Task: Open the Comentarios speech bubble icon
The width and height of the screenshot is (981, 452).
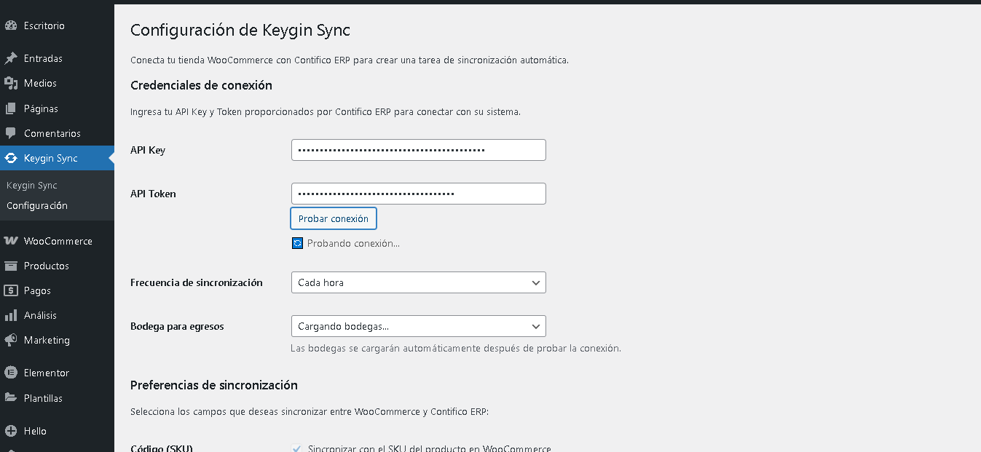Action: point(12,132)
